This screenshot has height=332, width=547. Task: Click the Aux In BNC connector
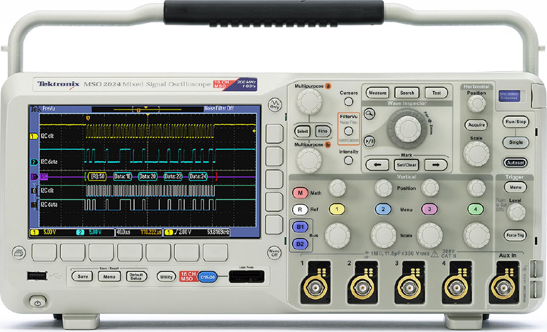click(x=503, y=288)
